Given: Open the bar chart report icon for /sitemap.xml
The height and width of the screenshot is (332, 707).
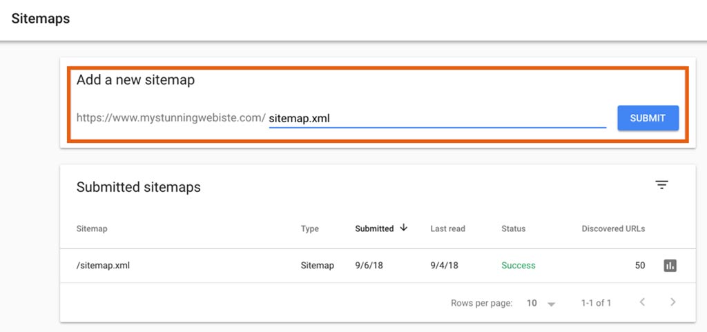Looking at the screenshot, I should coord(670,266).
